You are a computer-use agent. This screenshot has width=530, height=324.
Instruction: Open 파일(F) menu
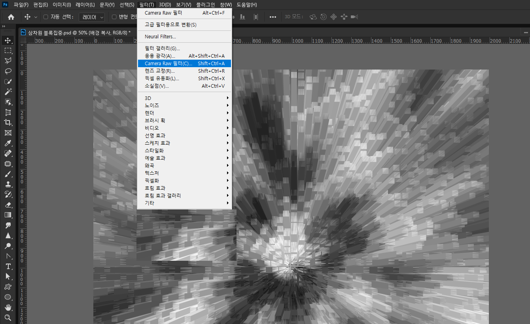21,5
